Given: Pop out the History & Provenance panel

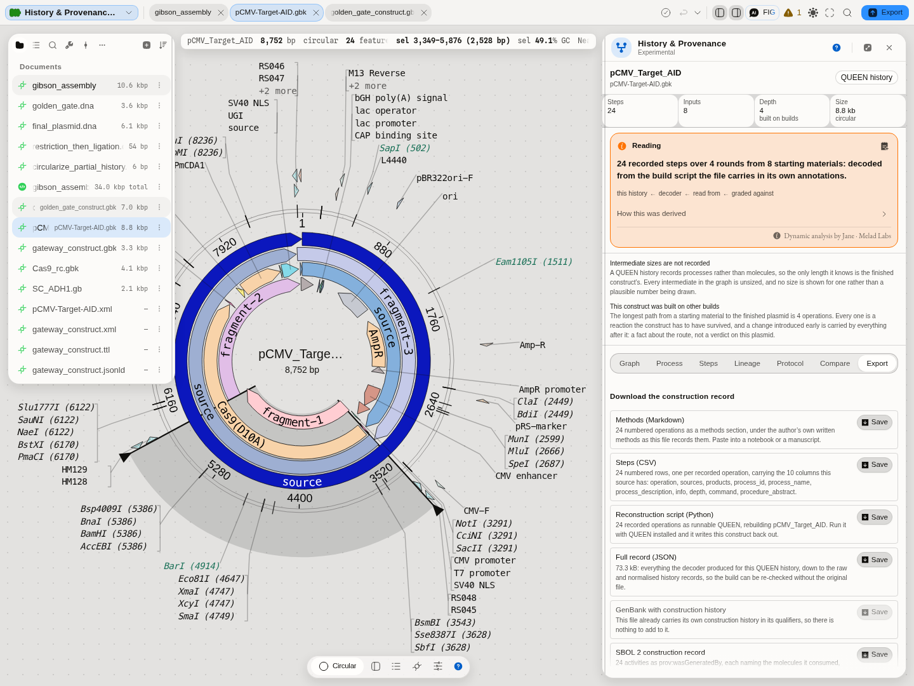Looking at the screenshot, I should point(868,48).
